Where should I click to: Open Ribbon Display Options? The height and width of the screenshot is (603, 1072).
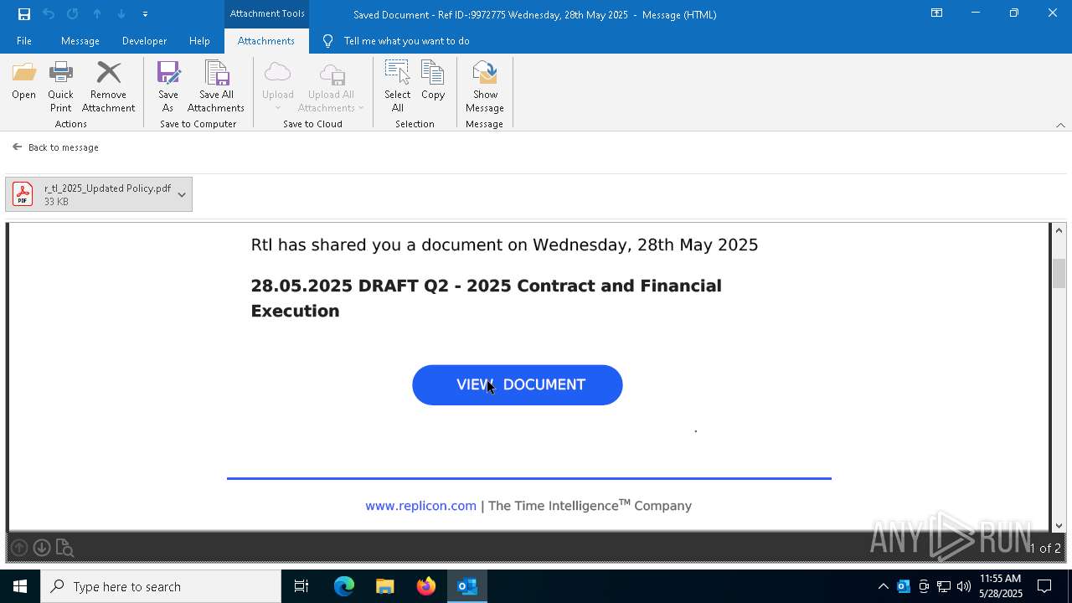tap(936, 13)
